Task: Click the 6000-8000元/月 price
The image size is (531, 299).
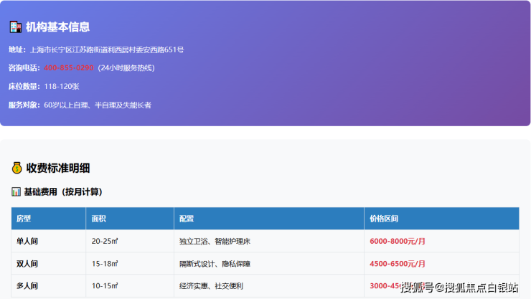Action: point(397,241)
